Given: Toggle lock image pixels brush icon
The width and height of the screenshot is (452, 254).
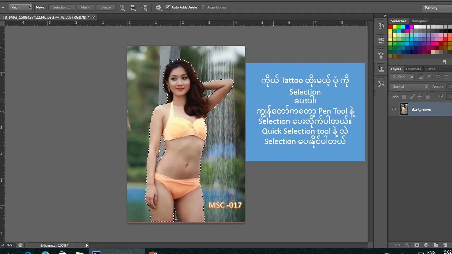Looking at the screenshot, I should [412, 97].
